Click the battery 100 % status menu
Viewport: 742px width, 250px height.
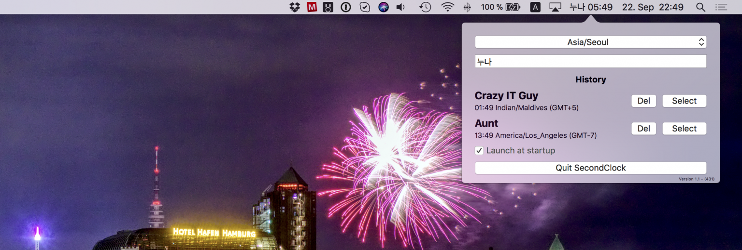[x=500, y=7]
